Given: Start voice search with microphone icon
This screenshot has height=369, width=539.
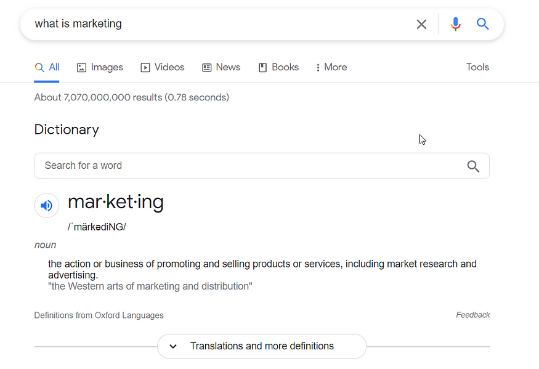Looking at the screenshot, I should click(455, 24).
